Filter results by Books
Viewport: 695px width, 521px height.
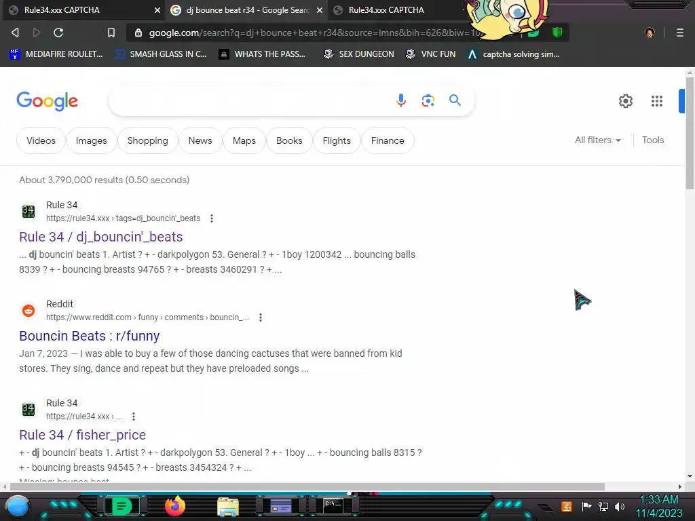289,140
